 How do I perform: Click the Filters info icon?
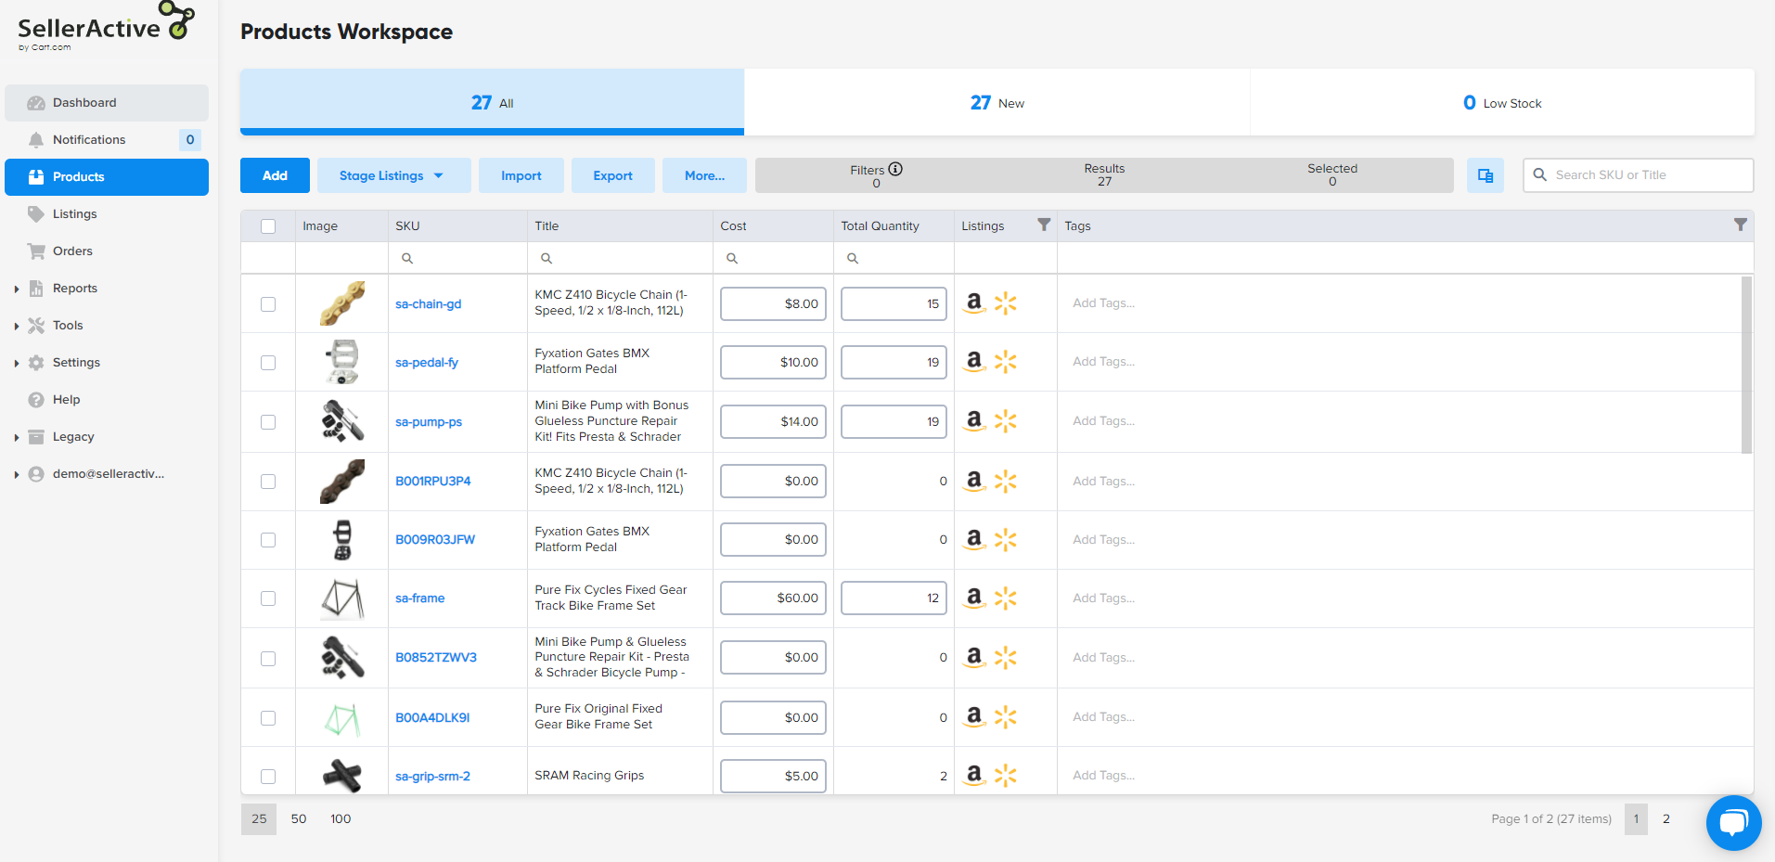click(895, 169)
